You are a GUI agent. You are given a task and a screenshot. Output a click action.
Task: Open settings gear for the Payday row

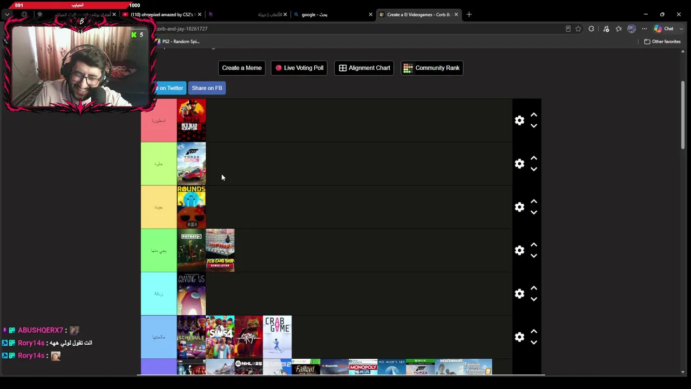pos(519,250)
